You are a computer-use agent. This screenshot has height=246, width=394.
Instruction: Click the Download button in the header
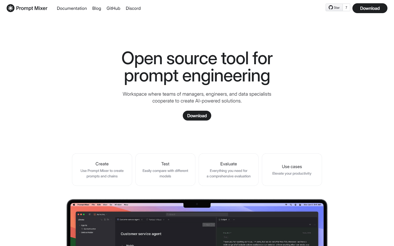[370, 8]
